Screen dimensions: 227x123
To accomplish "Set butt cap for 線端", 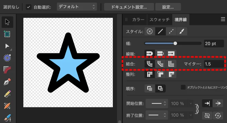I will 160,54.
